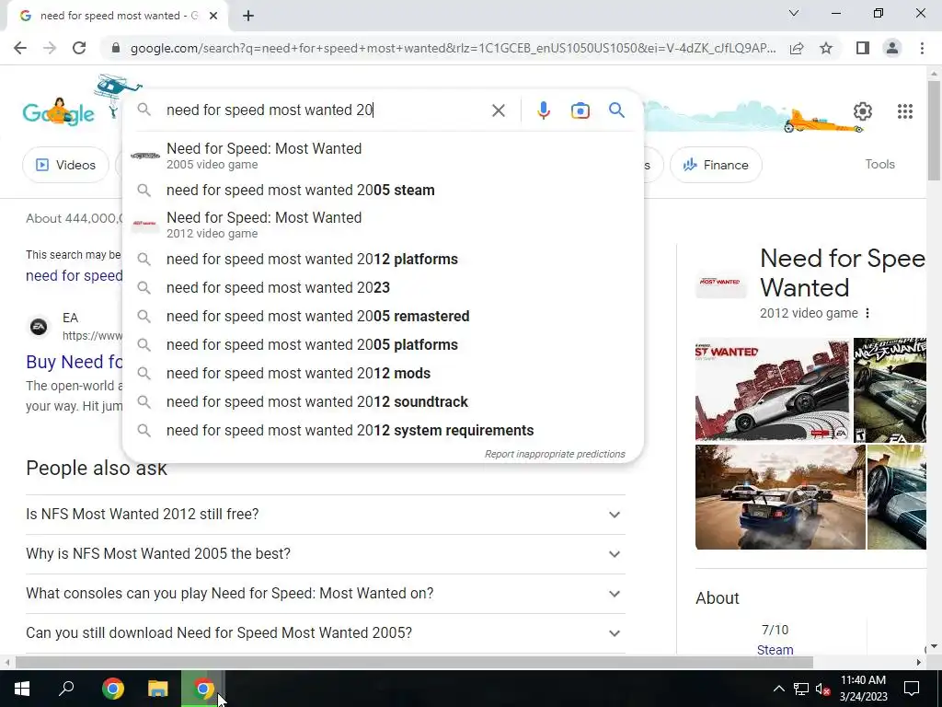Open the white car on red cover image
Viewport: 942px width, 707px height.
pyautogui.click(x=772, y=389)
